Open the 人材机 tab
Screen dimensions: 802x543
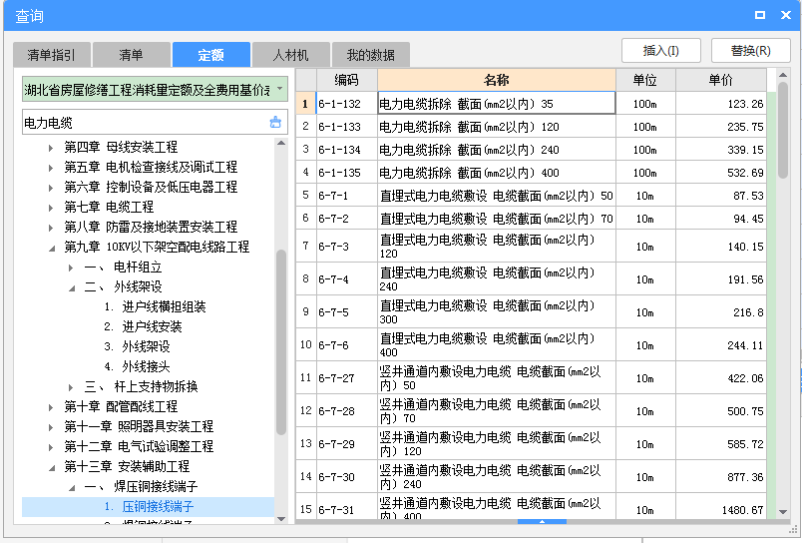(291, 55)
